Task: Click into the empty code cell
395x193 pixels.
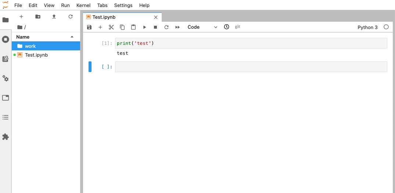Action: coord(251,67)
